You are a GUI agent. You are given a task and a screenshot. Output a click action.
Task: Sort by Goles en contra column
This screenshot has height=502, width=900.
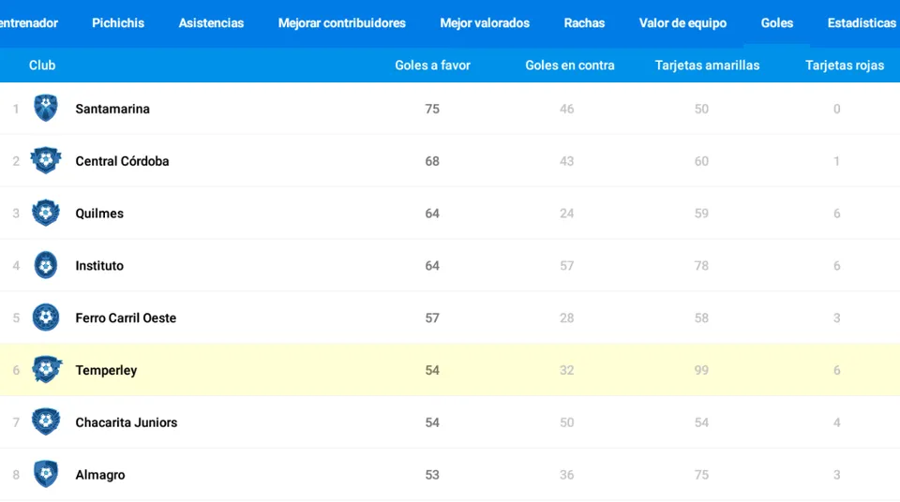570,66
